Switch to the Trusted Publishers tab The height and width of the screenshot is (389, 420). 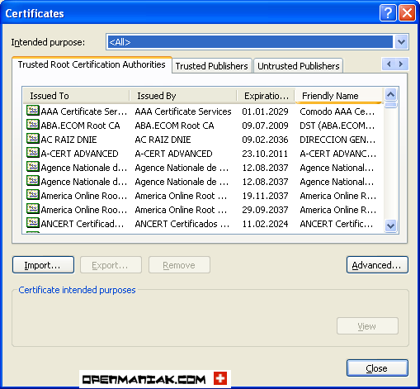[211, 66]
